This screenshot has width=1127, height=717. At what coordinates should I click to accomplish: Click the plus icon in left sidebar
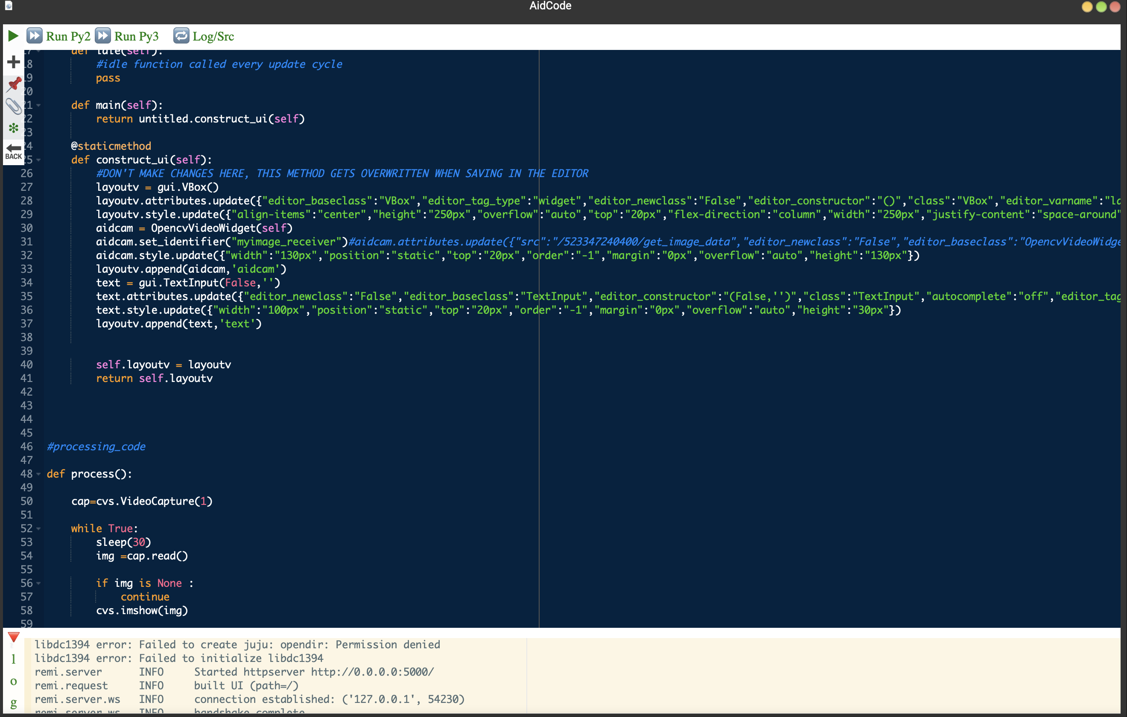point(13,62)
